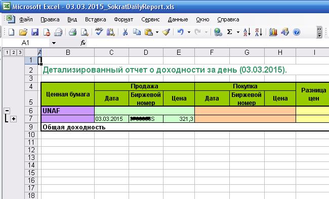The height and width of the screenshot is (199, 329).
Task: Click the Покупка header cell
Action: coord(245,86)
